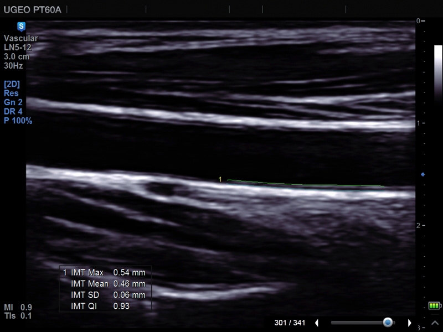Click the MI 0.9 readout
The width and height of the screenshot is (443, 332).
[x=18, y=307]
